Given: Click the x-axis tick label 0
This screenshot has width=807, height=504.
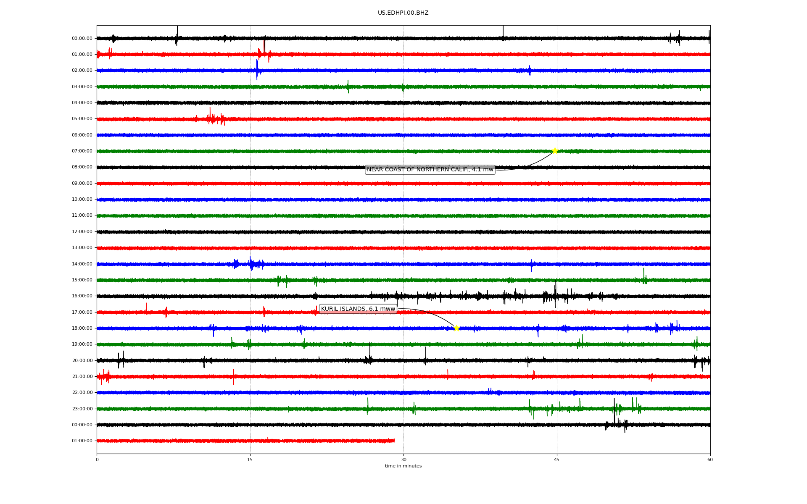Looking at the screenshot, I should pos(97,460).
